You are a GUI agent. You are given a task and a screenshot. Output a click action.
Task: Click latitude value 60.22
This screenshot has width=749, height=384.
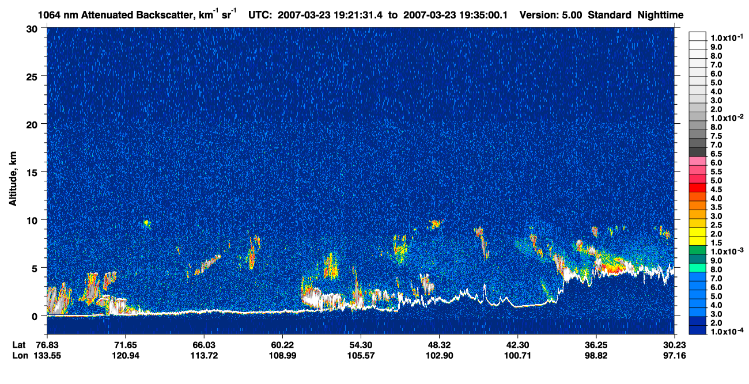pos(282,344)
